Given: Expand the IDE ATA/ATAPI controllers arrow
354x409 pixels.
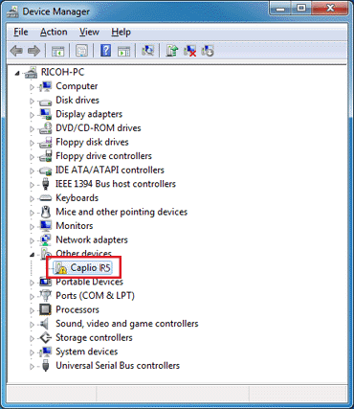Looking at the screenshot, I should 32,170.
